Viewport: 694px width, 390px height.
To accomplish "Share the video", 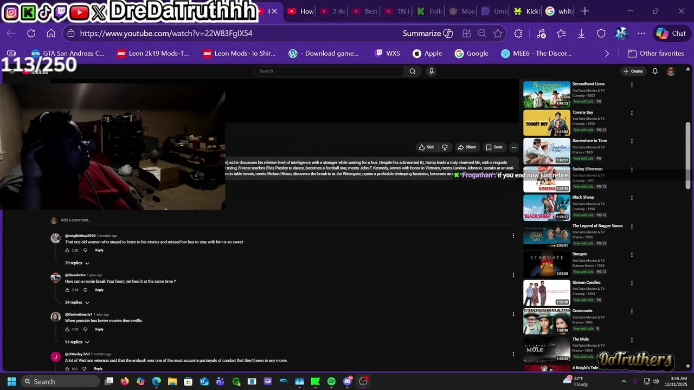I will coord(466,147).
